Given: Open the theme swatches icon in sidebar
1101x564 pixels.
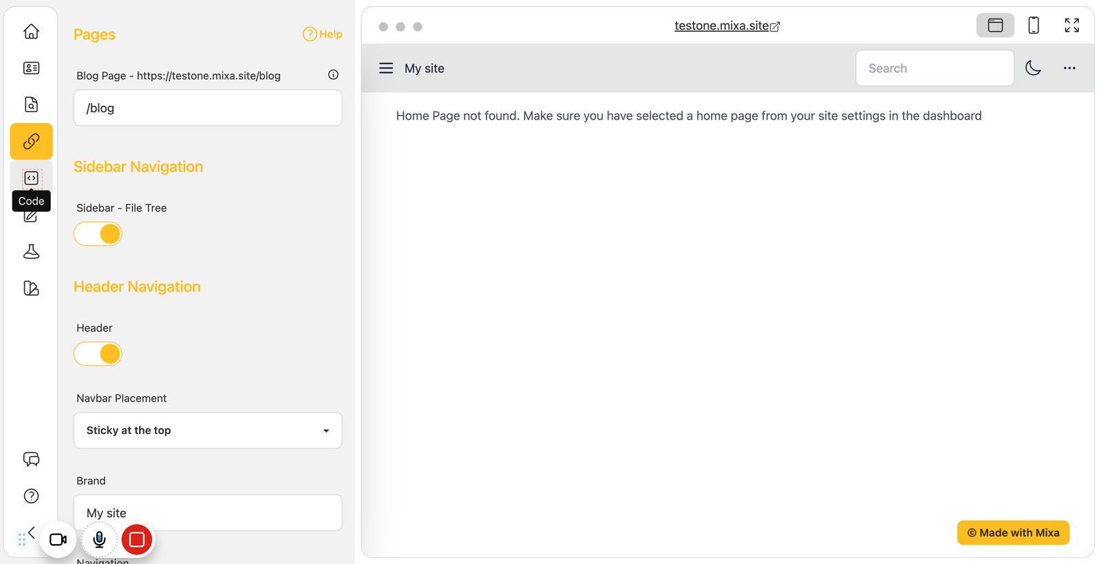Looking at the screenshot, I should [x=31, y=288].
